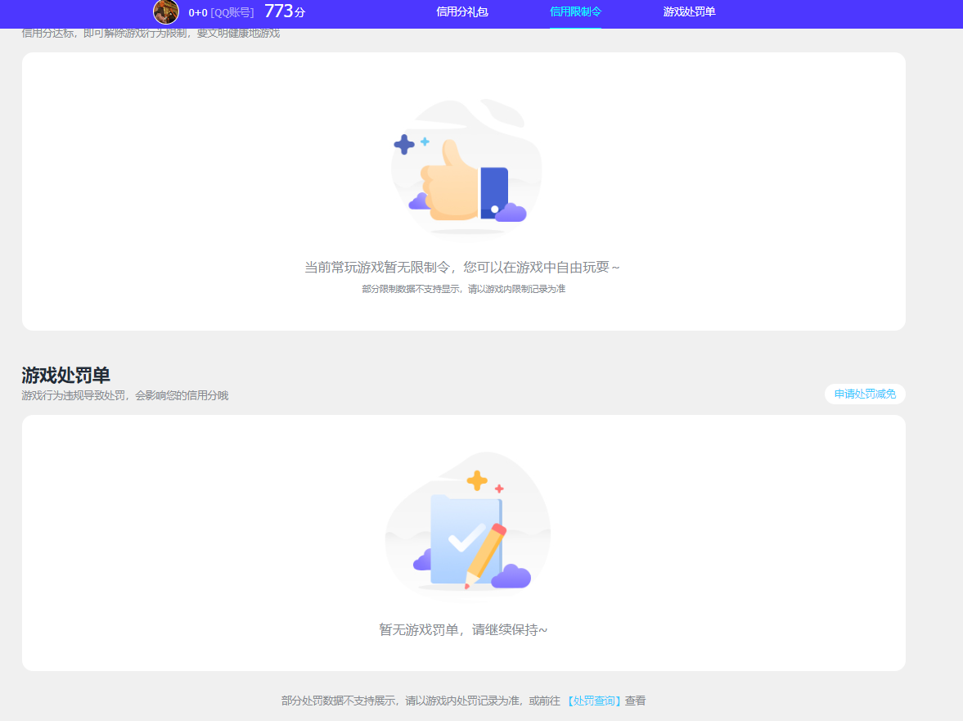963x721 pixels.
Task: Click the 当前常玩游戏暂无限制令 message text
Action: (463, 266)
